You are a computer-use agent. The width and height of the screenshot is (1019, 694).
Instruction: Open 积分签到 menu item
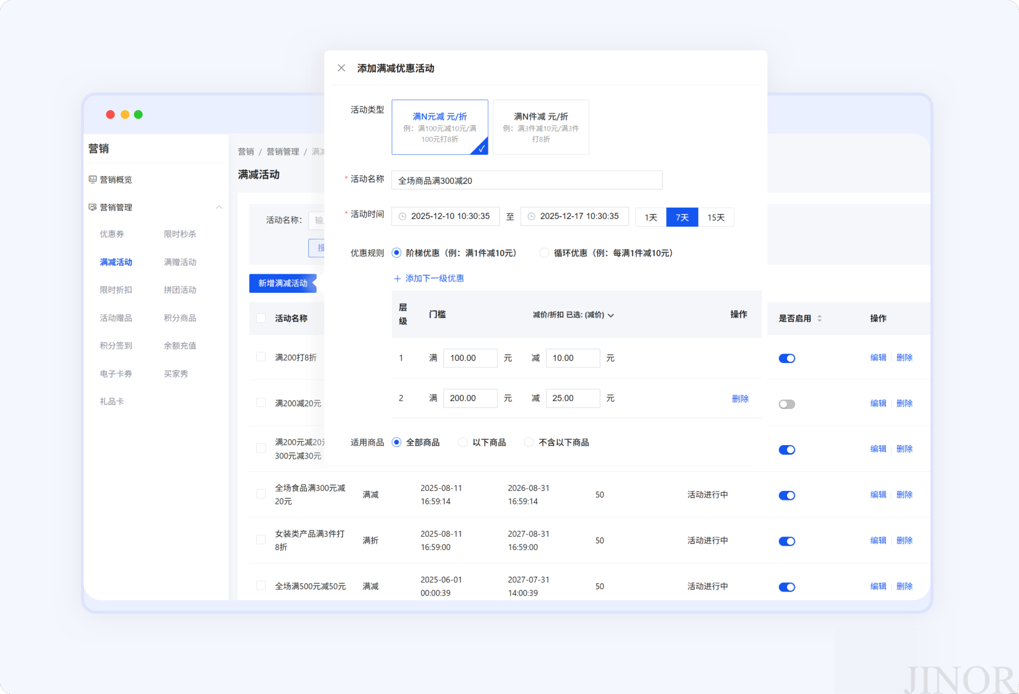116,346
